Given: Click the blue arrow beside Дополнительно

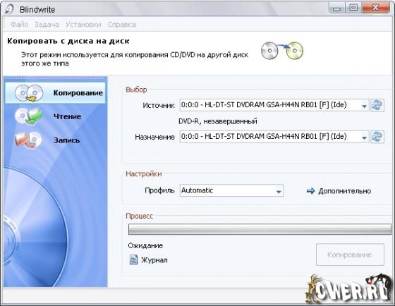Looking at the screenshot, I should tap(310, 191).
